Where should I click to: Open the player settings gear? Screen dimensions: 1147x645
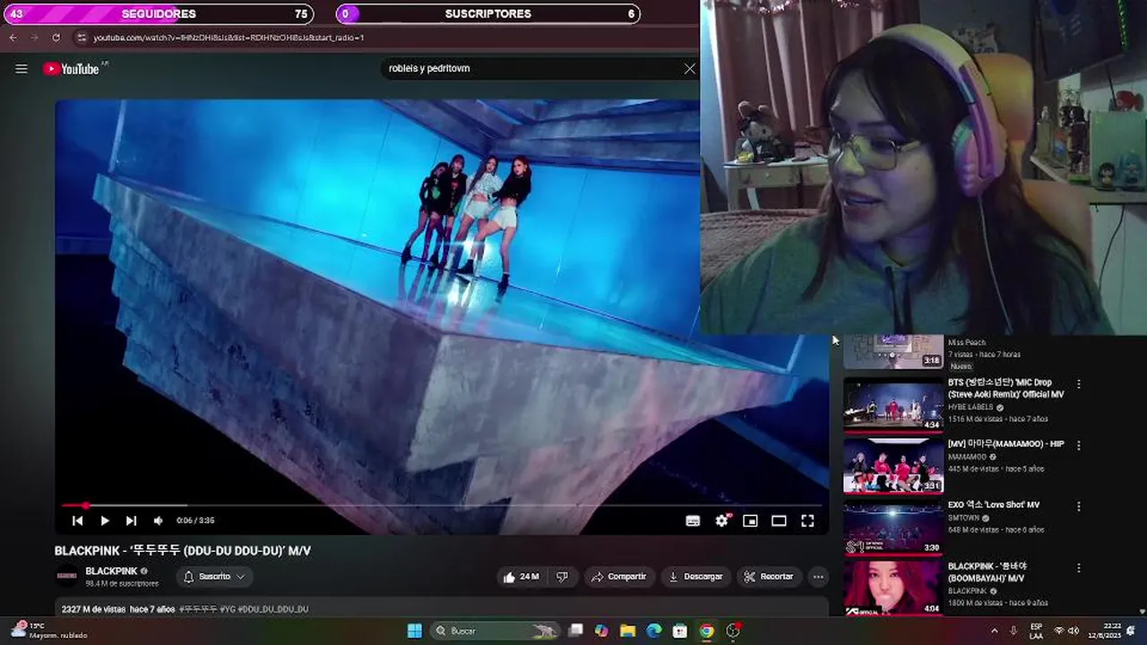point(721,520)
